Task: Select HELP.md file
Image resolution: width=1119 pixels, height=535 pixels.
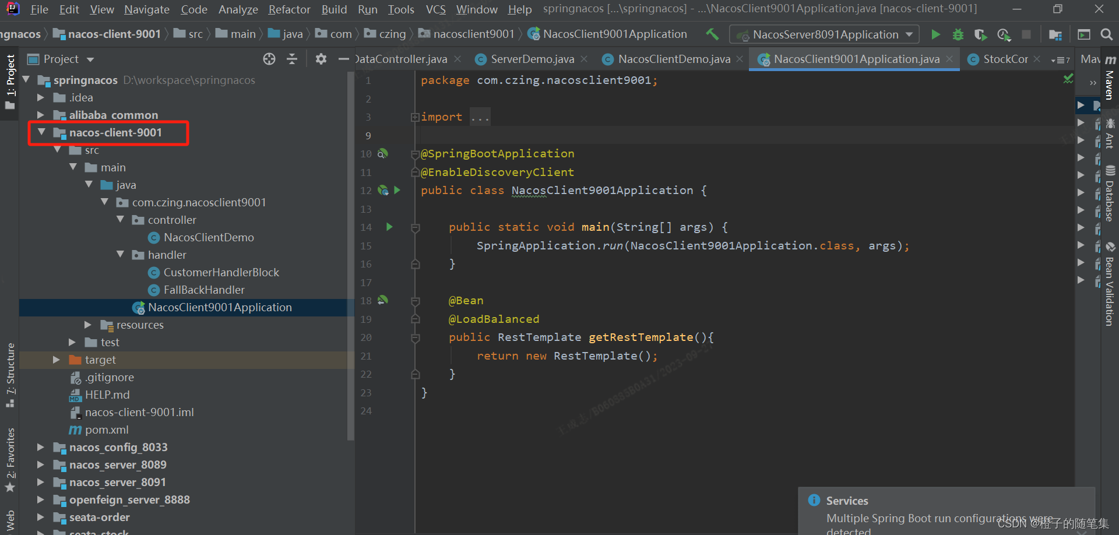Action: point(99,395)
